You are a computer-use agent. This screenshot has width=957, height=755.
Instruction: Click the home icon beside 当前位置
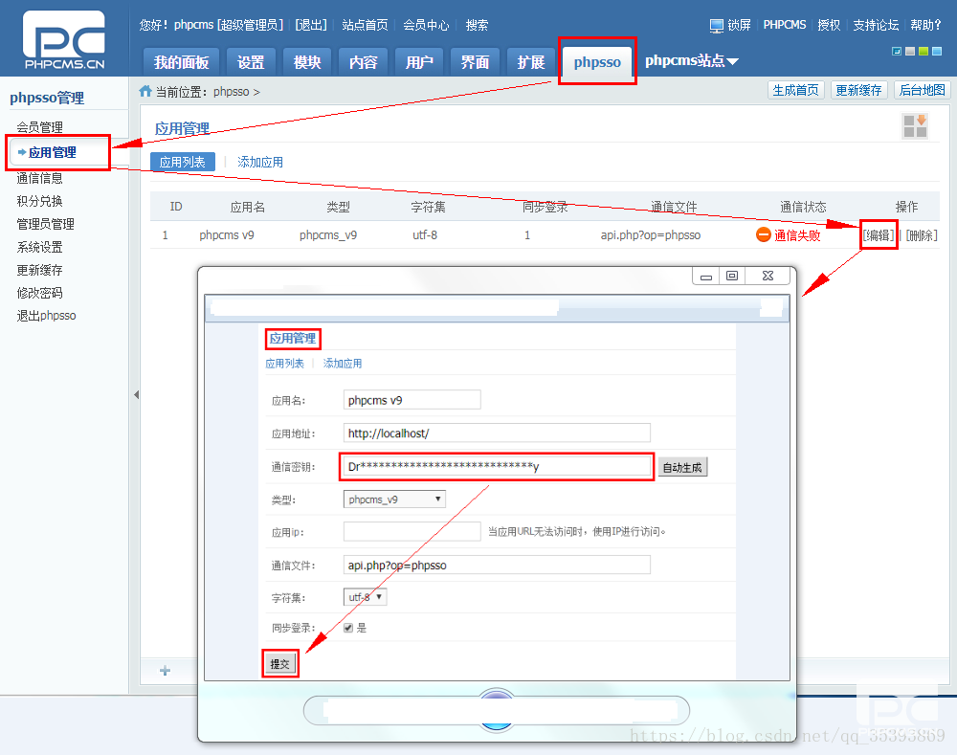click(145, 91)
